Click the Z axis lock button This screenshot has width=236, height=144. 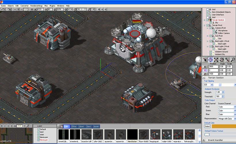click(205, 74)
